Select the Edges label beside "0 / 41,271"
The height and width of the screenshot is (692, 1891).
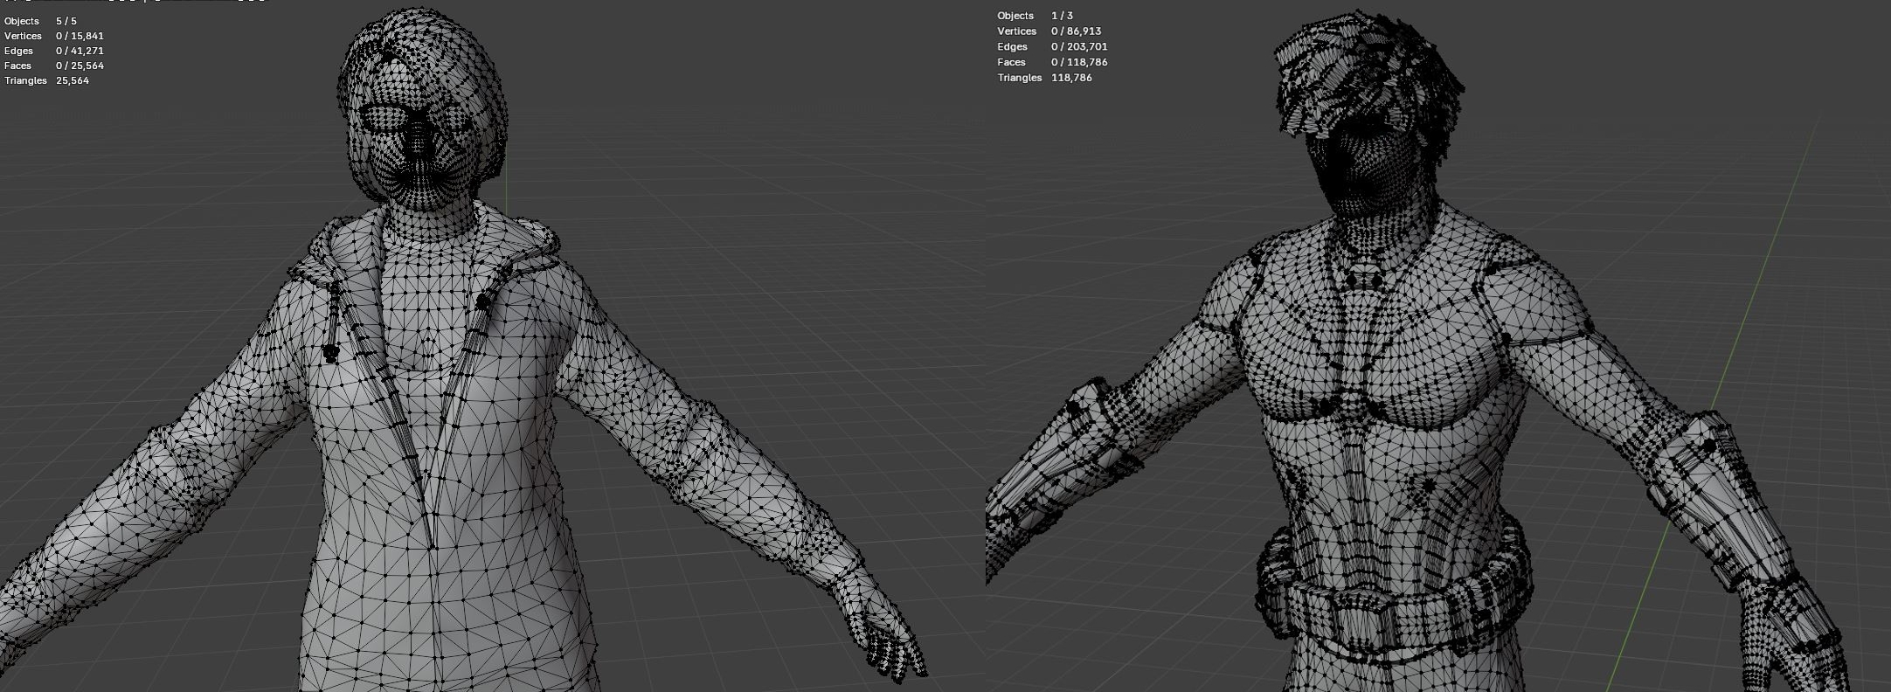click(17, 51)
